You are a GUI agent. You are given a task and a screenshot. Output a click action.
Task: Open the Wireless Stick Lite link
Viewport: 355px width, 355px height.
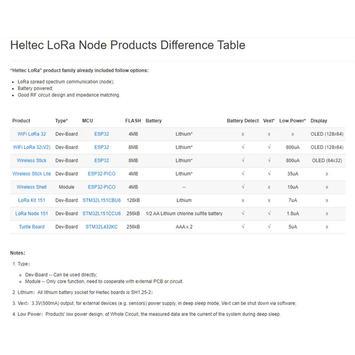[32, 174]
